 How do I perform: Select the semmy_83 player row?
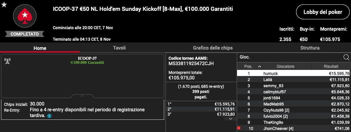293,86
